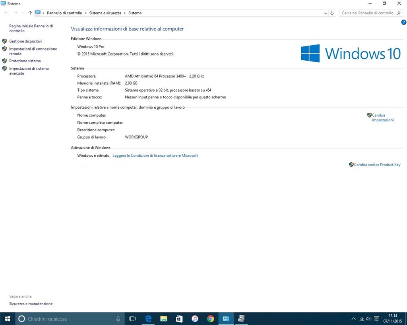
Task: Launch Google Chrome from taskbar
Action: pos(210,319)
